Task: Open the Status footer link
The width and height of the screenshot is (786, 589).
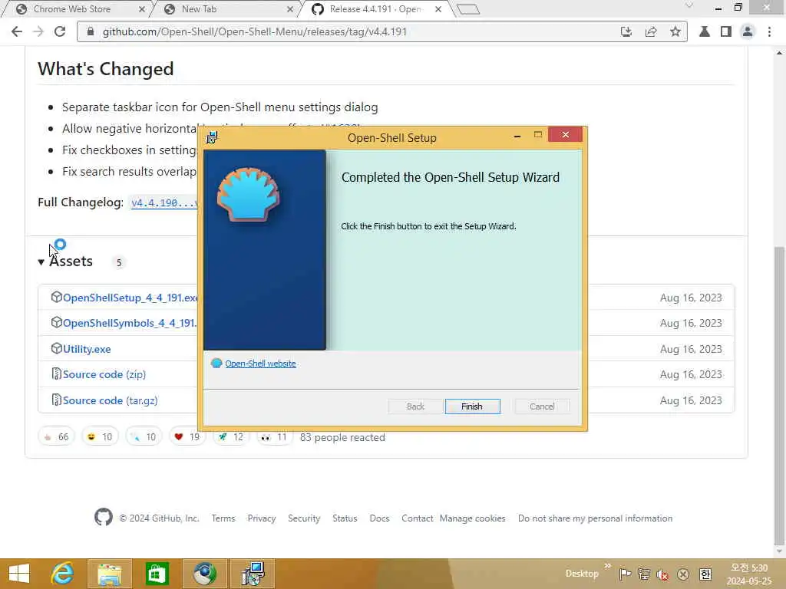Action: (345, 518)
